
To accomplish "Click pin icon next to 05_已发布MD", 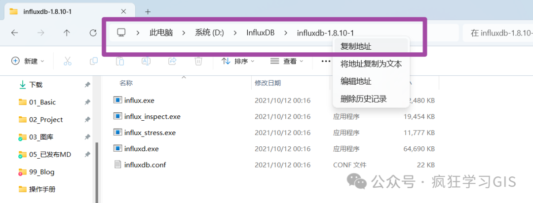I will click(87, 154).
